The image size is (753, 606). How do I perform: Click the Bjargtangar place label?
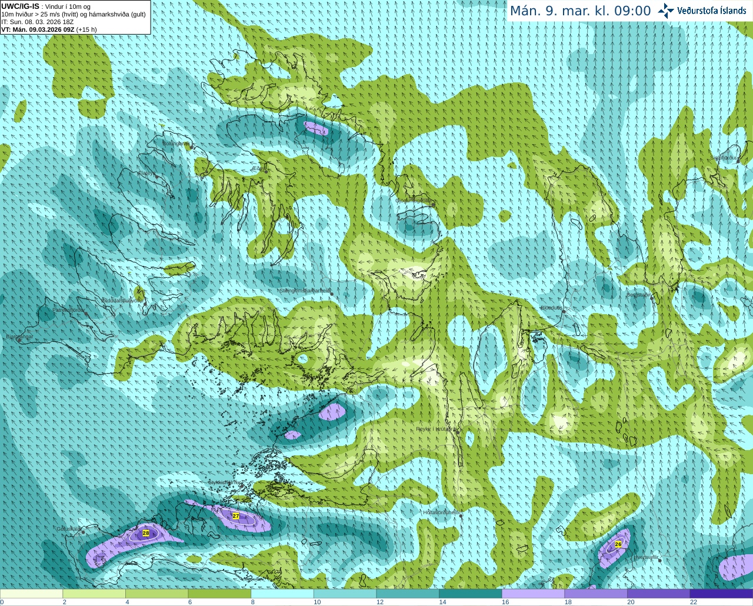(19, 337)
